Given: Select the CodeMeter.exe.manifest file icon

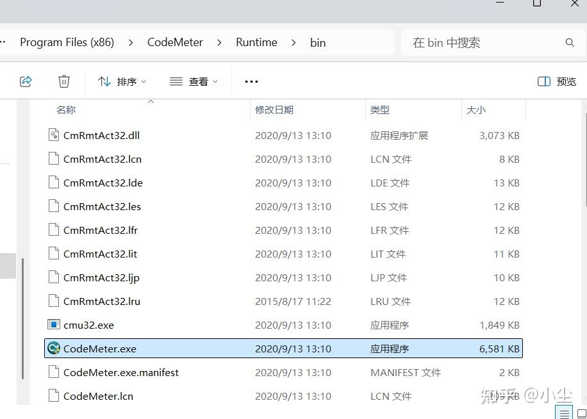Looking at the screenshot, I should (54, 372).
